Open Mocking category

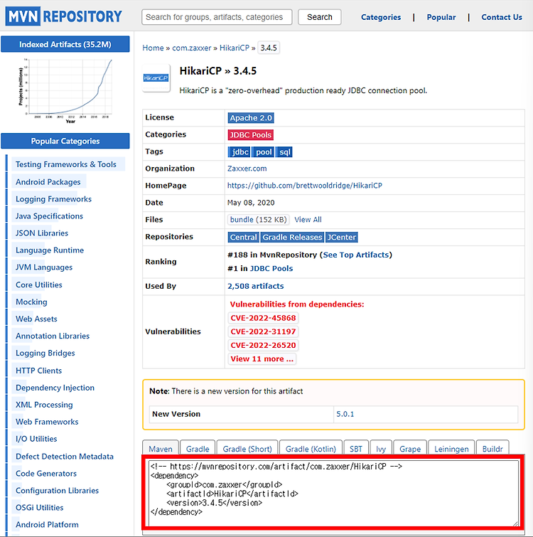(31, 302)
